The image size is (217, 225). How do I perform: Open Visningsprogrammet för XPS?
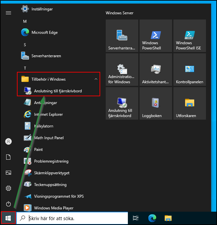[58, 196]
